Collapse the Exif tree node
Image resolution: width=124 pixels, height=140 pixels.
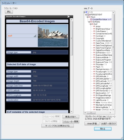[91, 24]
